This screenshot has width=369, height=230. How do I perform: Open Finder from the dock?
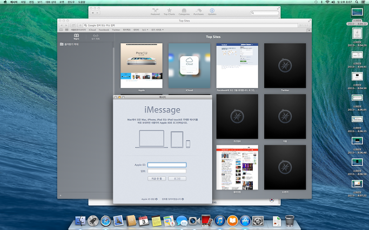(80, 221)
